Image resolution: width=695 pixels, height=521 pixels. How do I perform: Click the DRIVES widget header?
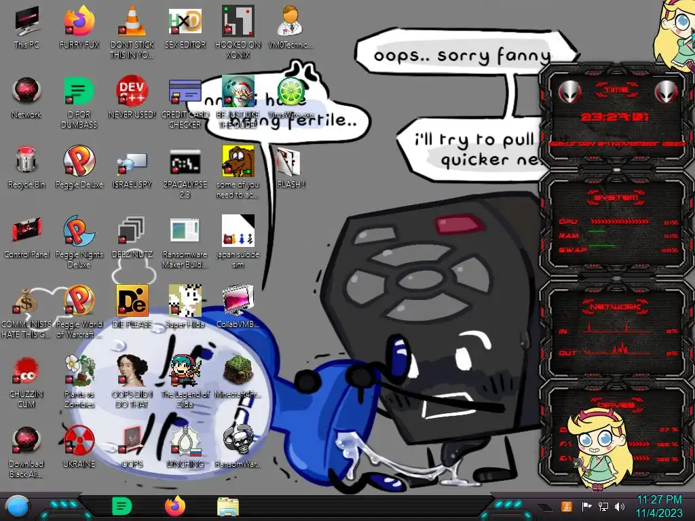[x=616, y=404]
